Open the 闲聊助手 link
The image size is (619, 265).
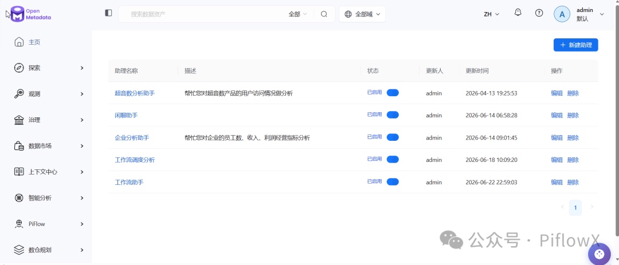[126, 116]
